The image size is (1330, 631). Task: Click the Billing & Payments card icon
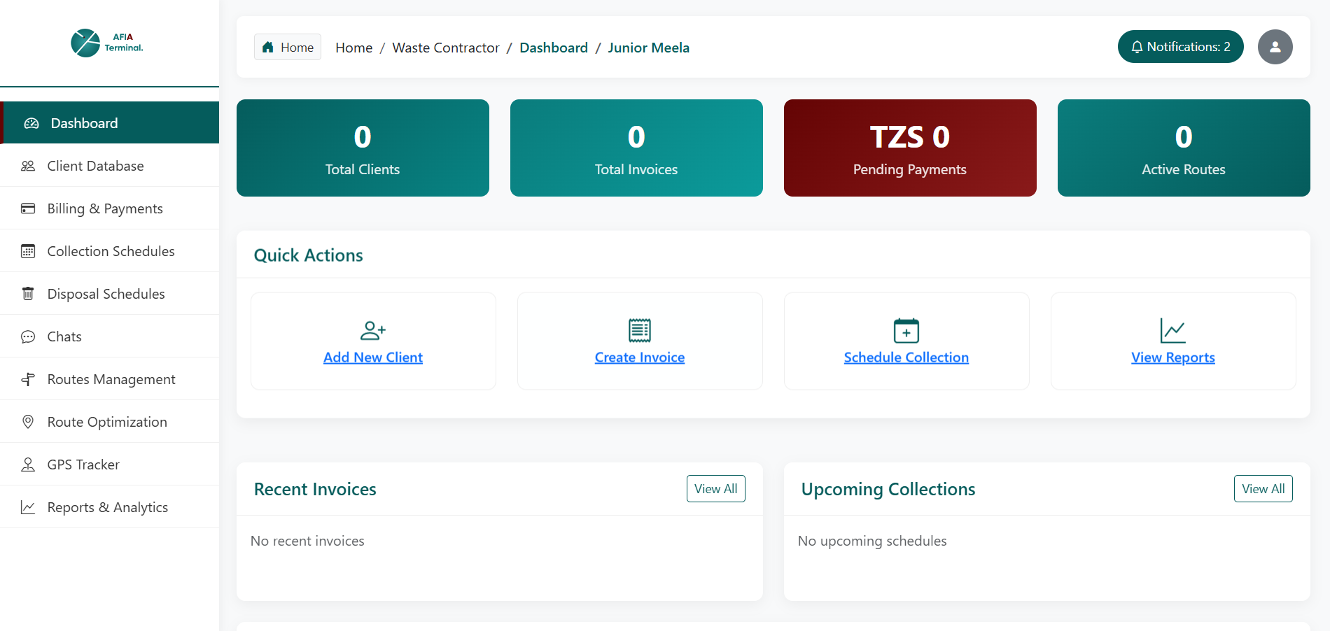(28, 208)
